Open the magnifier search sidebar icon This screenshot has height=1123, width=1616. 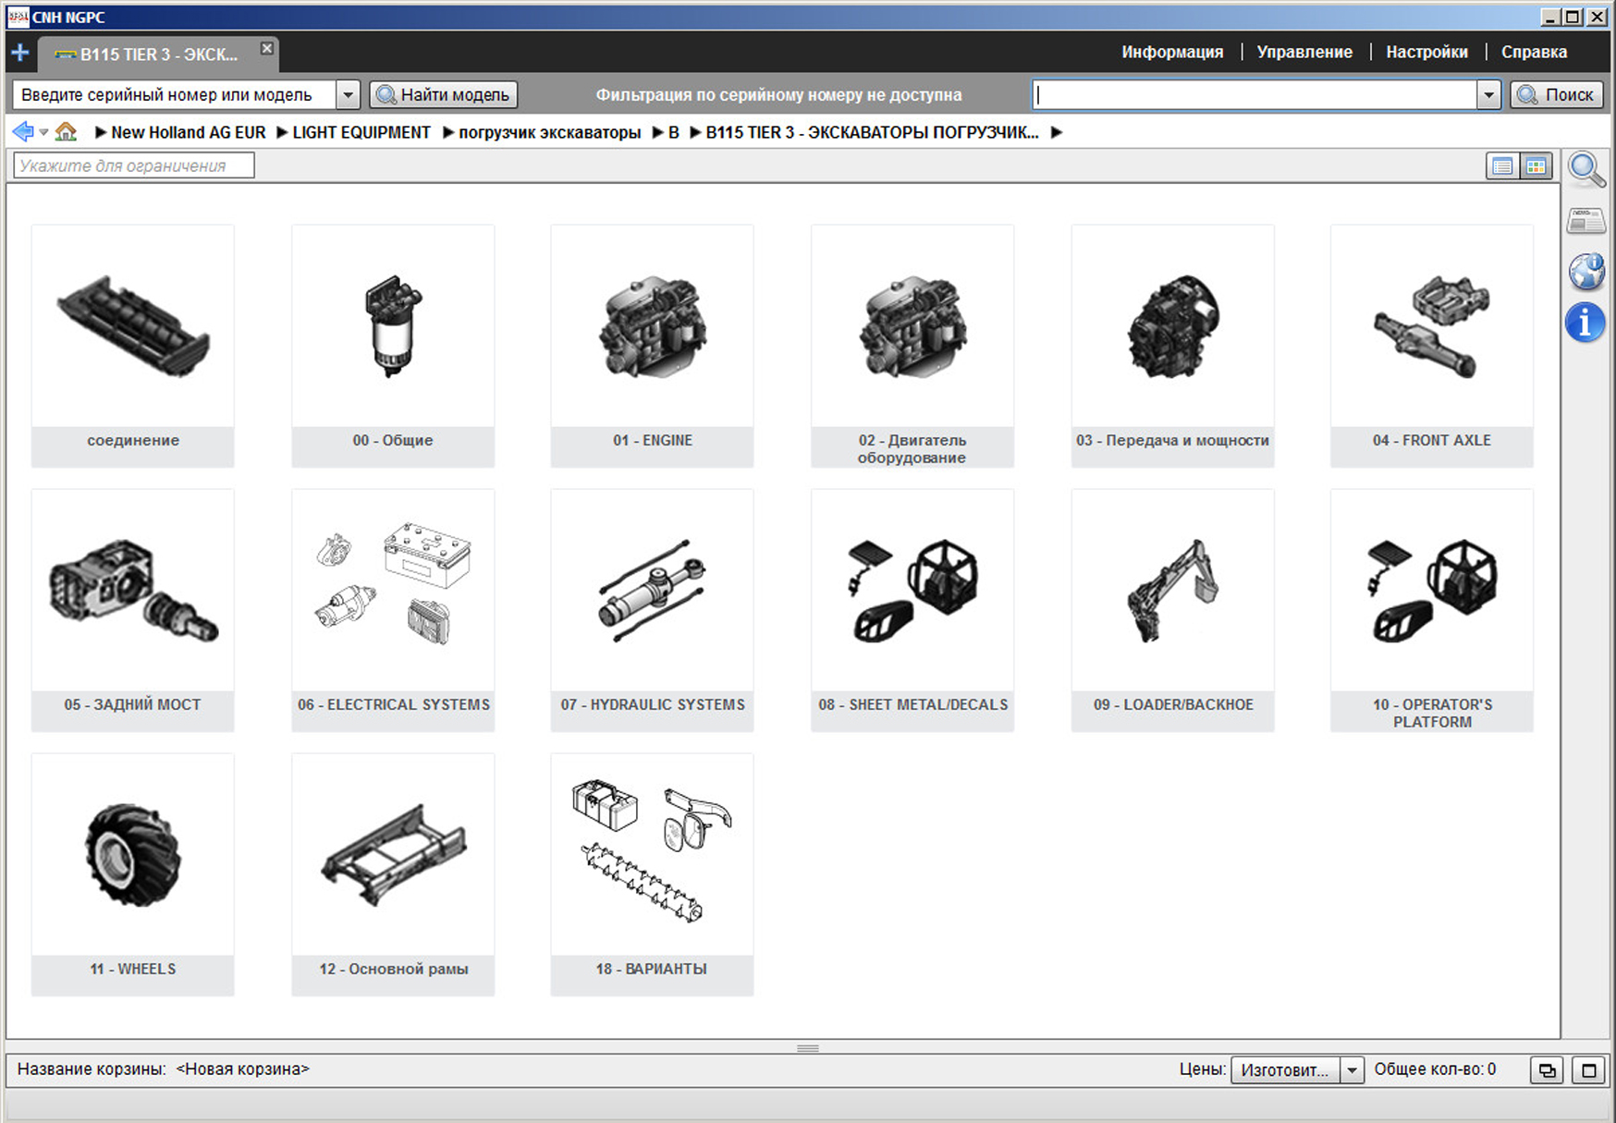(1585, 169)
